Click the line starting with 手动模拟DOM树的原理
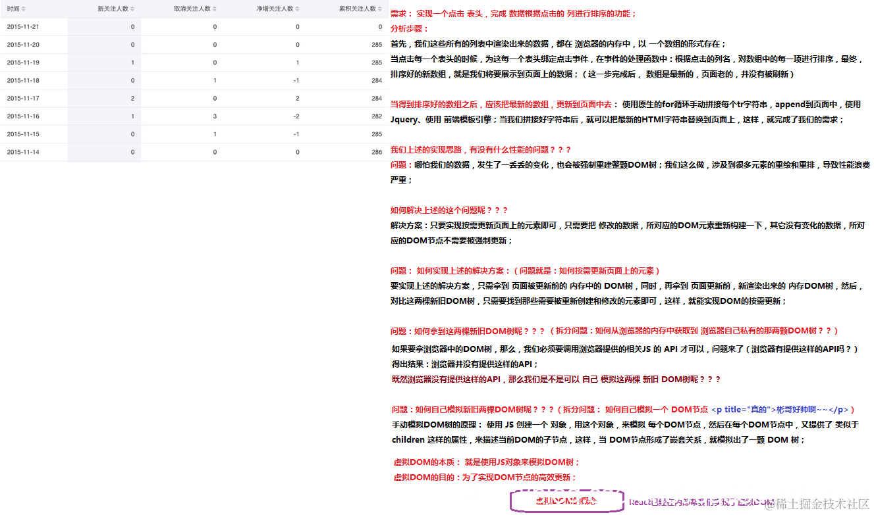The image size is (874, 515). (625, 425)
